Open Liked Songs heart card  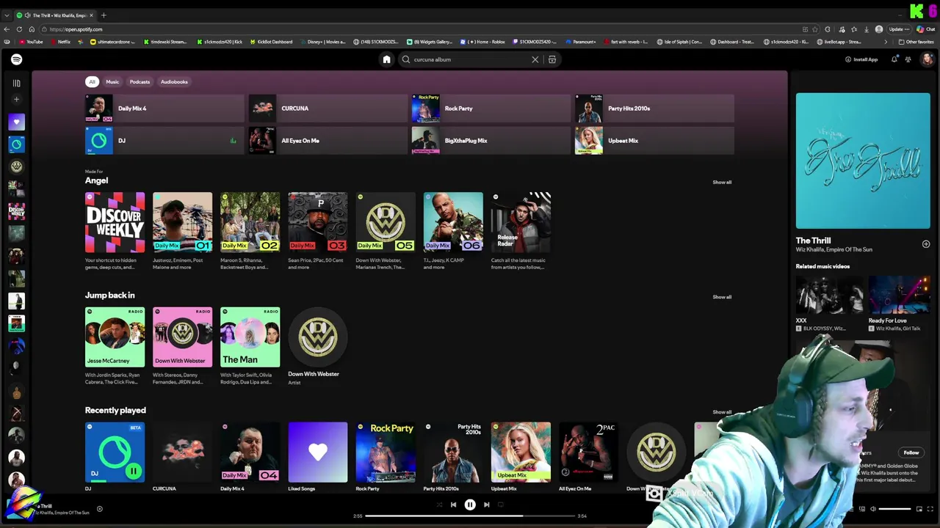317,452
